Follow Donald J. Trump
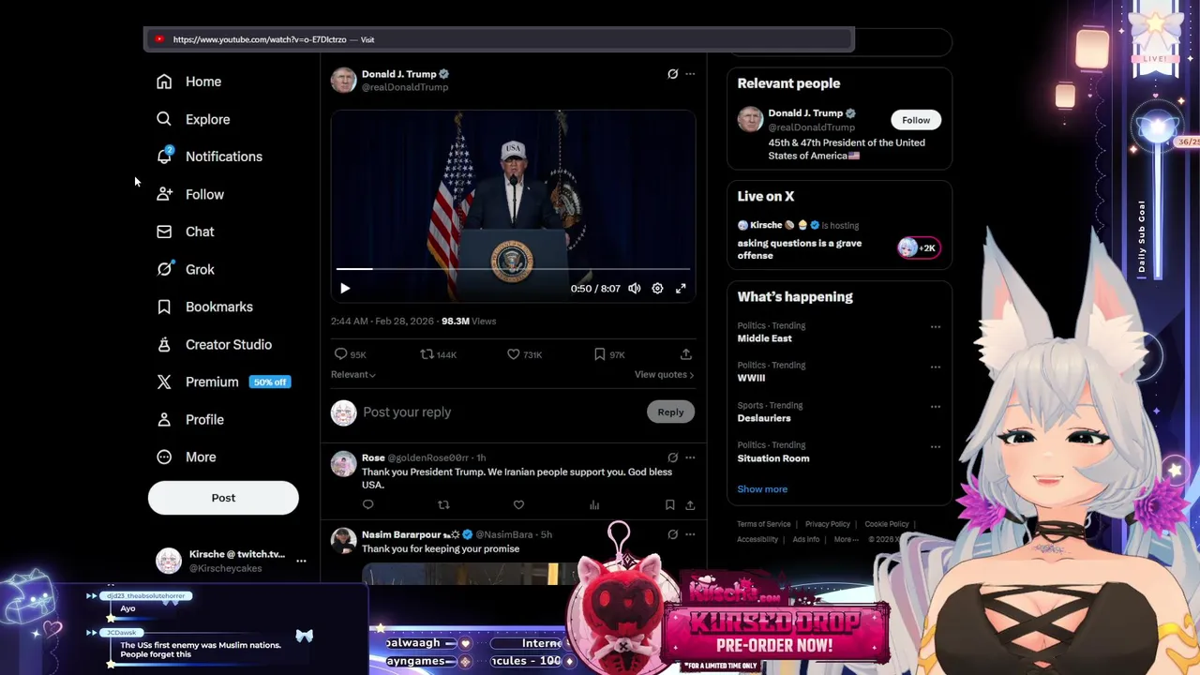The height and width of the screenshot is (675, 1200). point(916,120)
